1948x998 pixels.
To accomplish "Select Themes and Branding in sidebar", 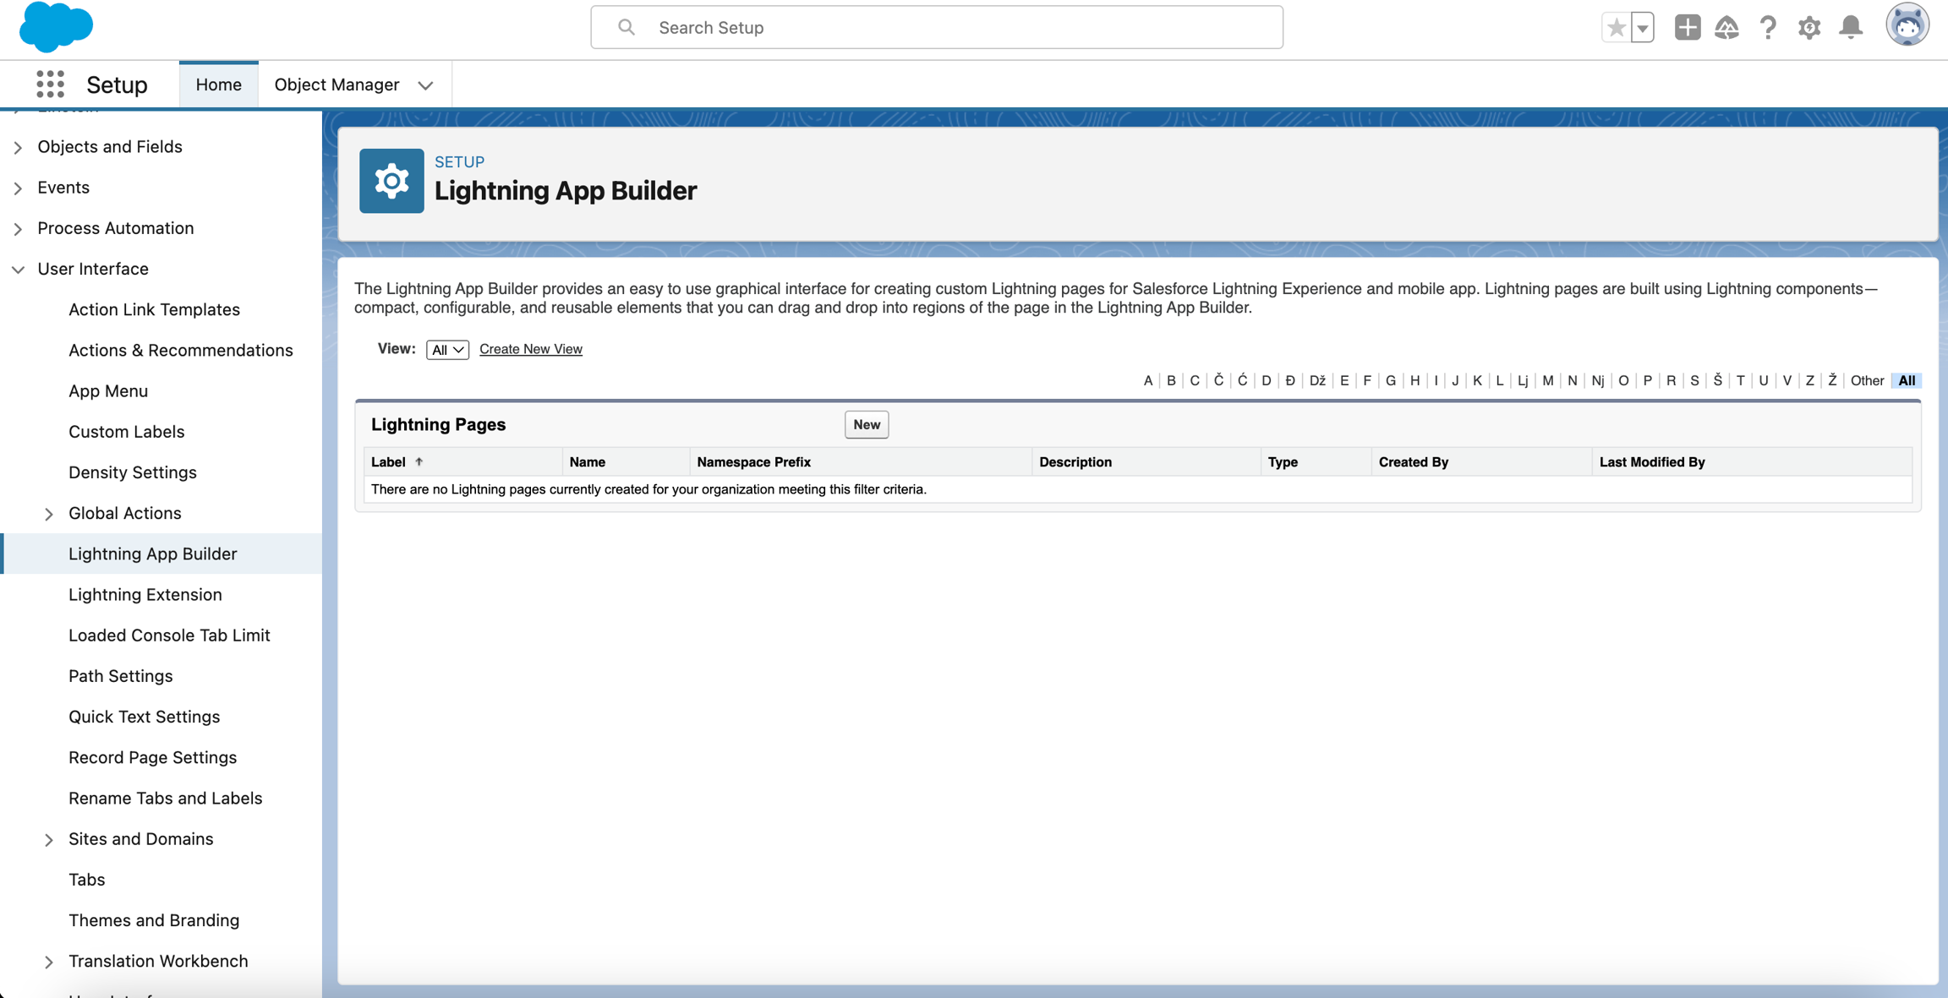I will click(154, 920).
